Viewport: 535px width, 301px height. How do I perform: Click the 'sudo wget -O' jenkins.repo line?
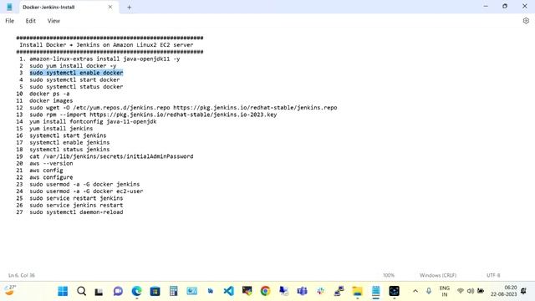coord(183,108)
